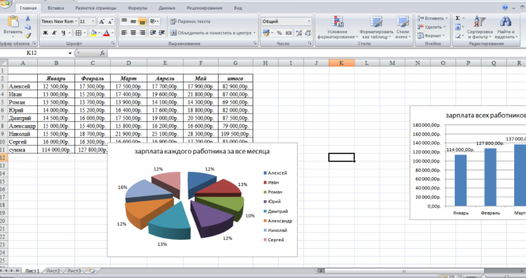Open the font size dropdown showing 11
The width and height of the screenshot is (526, 278).
click(x=93, y=21)
